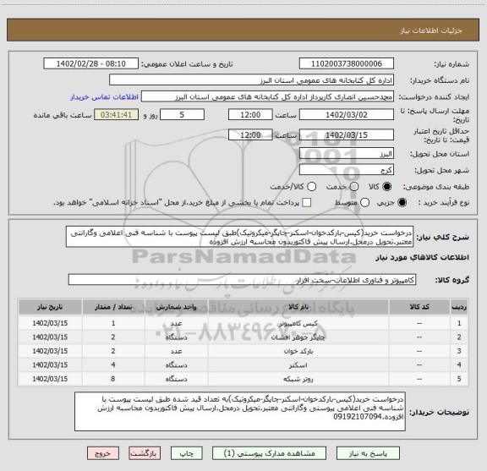Open the اطلاعات تماس خریدار link
This screenshot has width=487, height=471.
(x=104, y=97)
